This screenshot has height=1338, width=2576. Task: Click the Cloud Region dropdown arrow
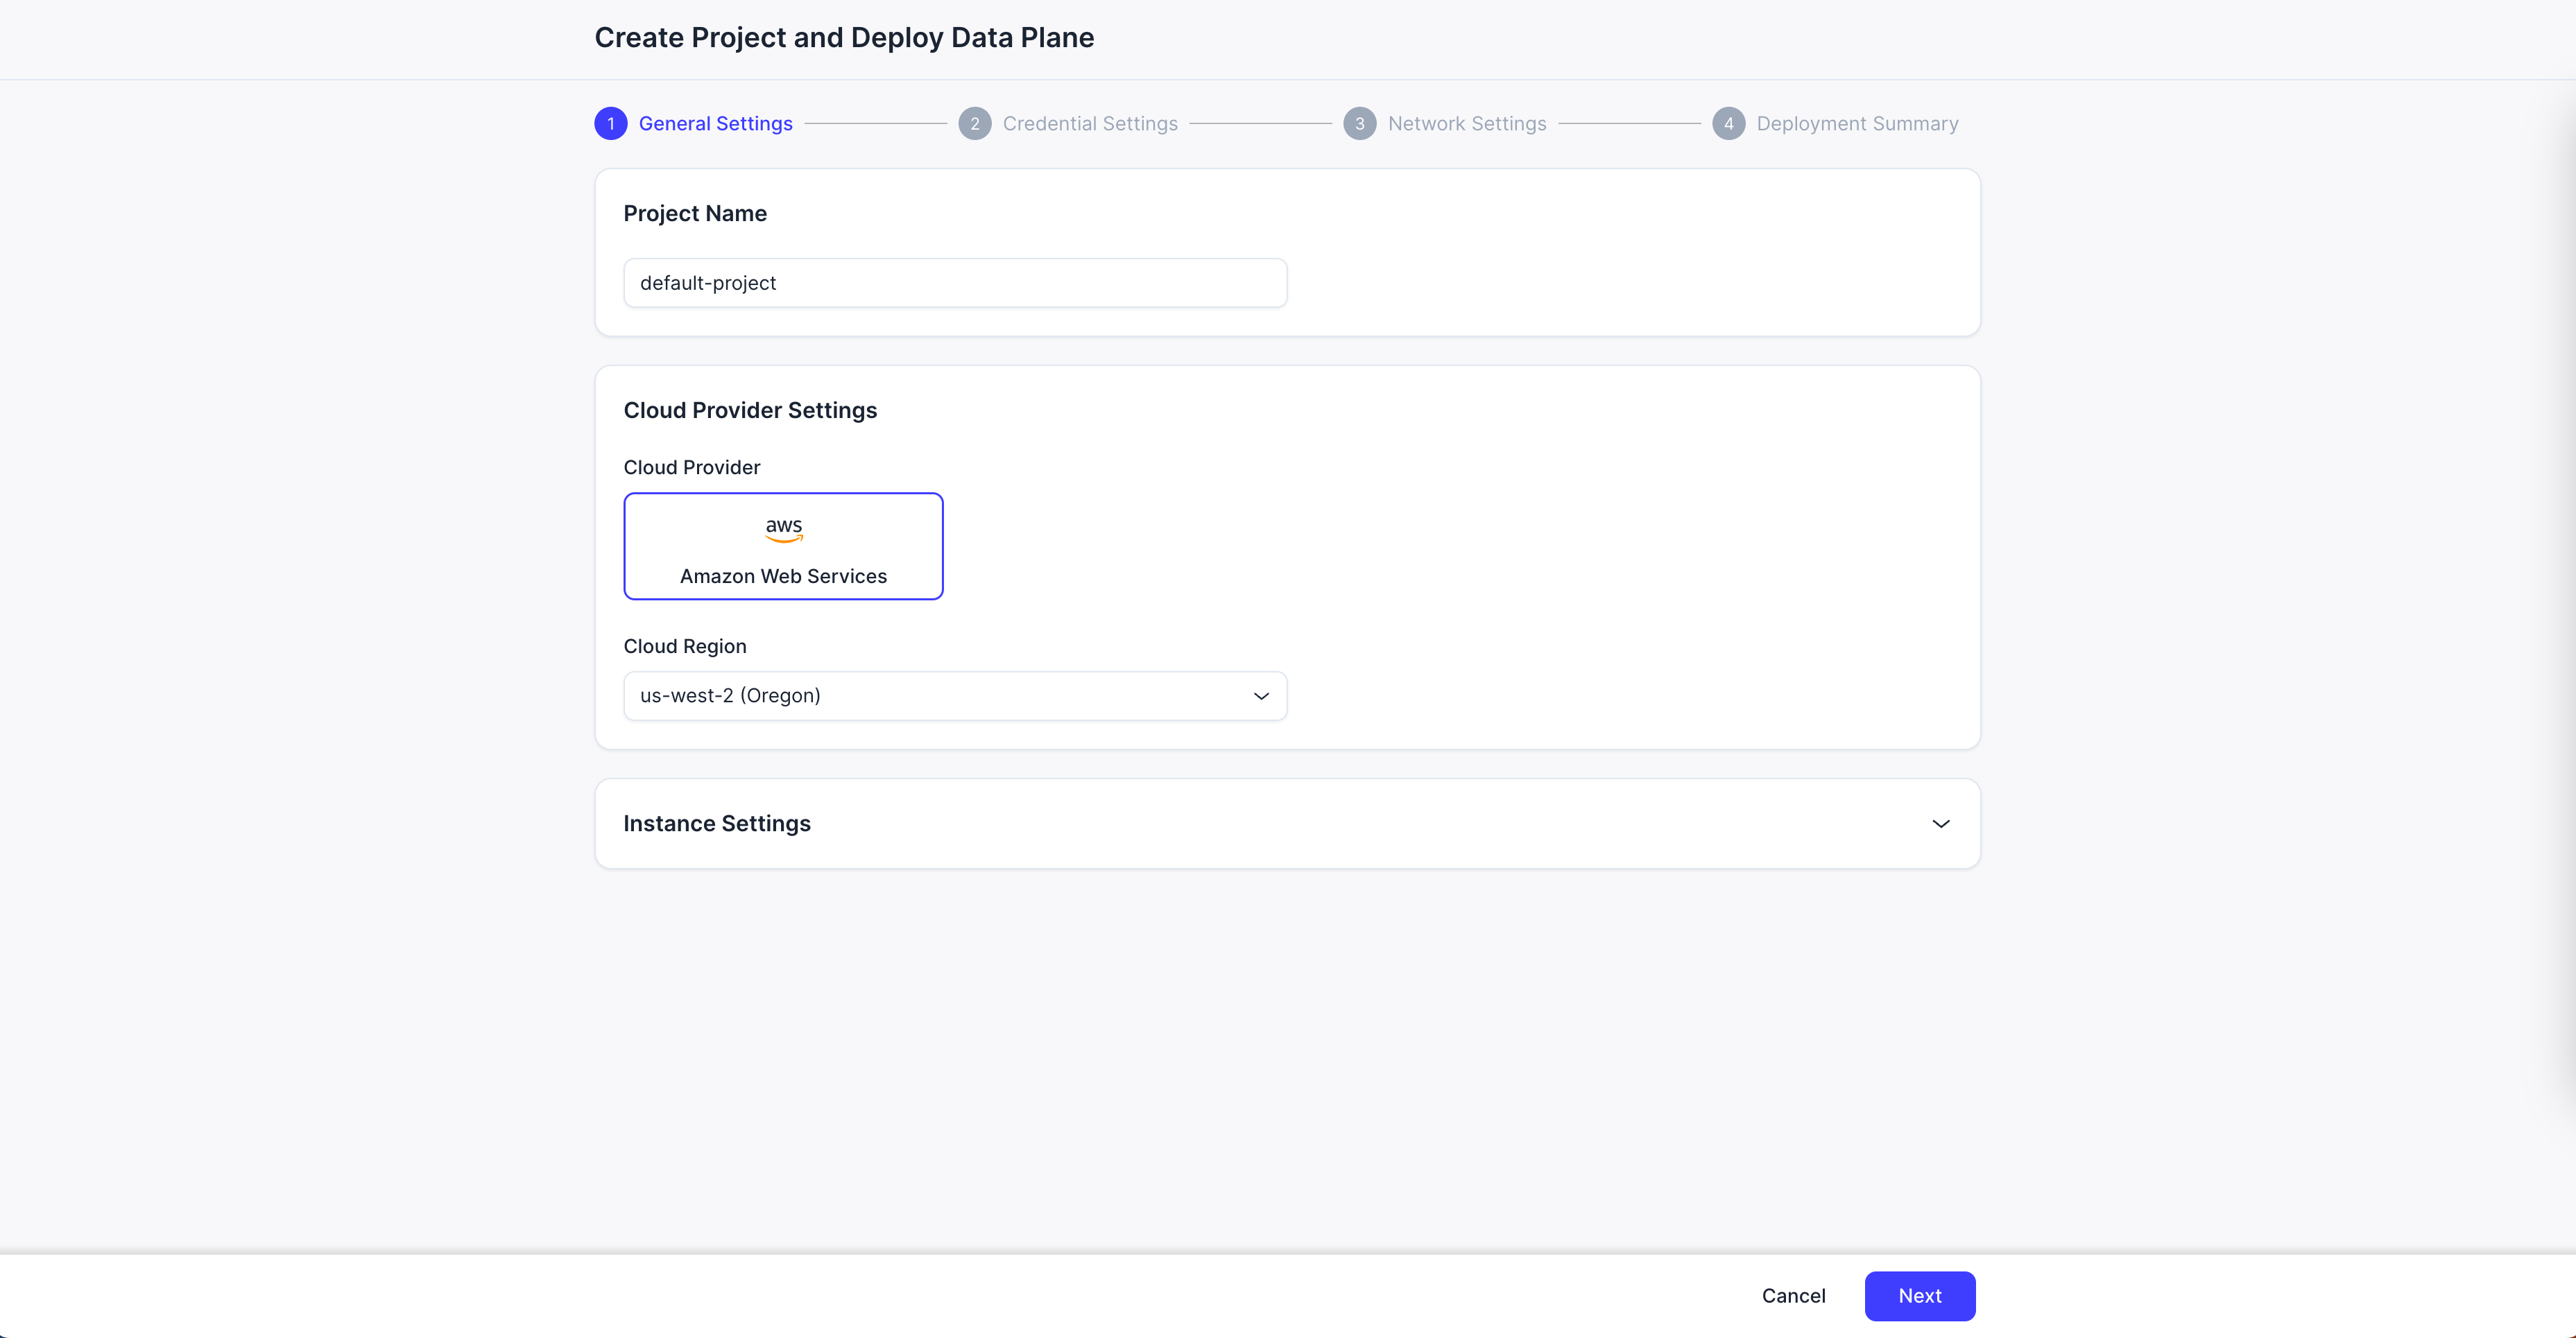[1261, 695]
